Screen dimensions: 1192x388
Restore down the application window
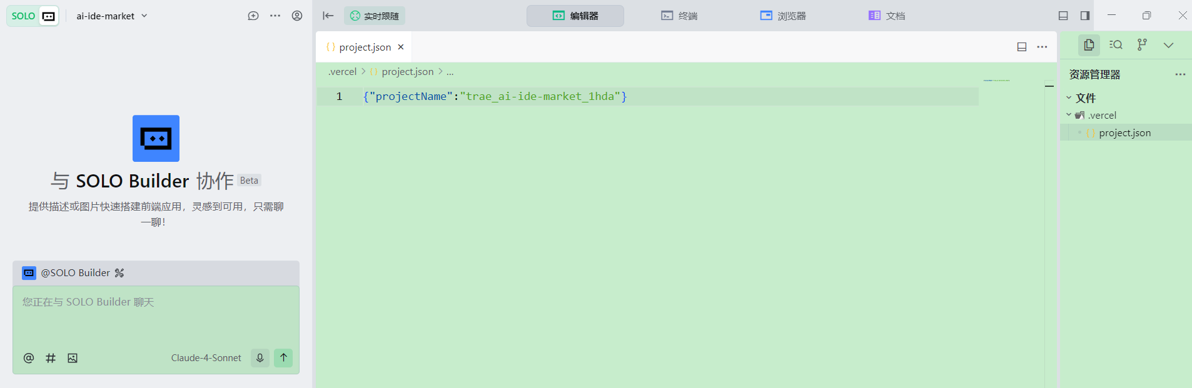1146,16
